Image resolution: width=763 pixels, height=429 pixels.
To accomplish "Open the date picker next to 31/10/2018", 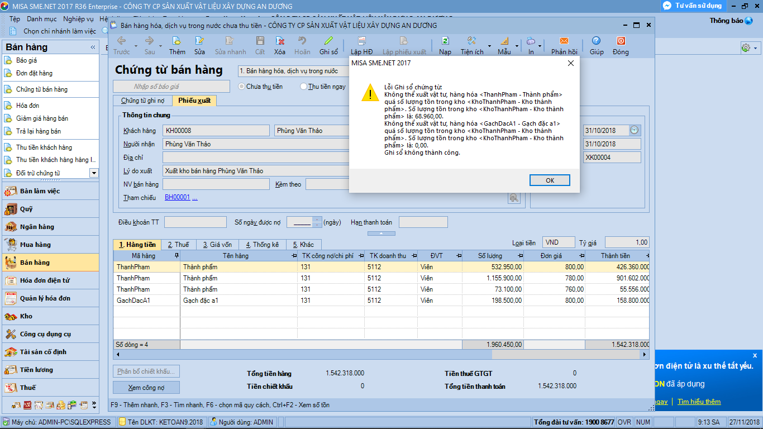I will [634, 130].
